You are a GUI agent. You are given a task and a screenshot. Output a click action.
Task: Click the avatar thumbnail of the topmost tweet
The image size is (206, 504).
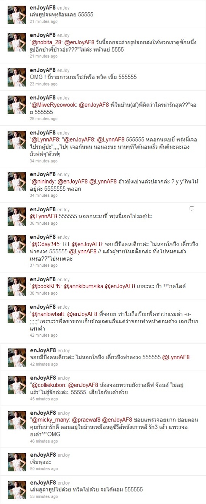coord(17,15)
